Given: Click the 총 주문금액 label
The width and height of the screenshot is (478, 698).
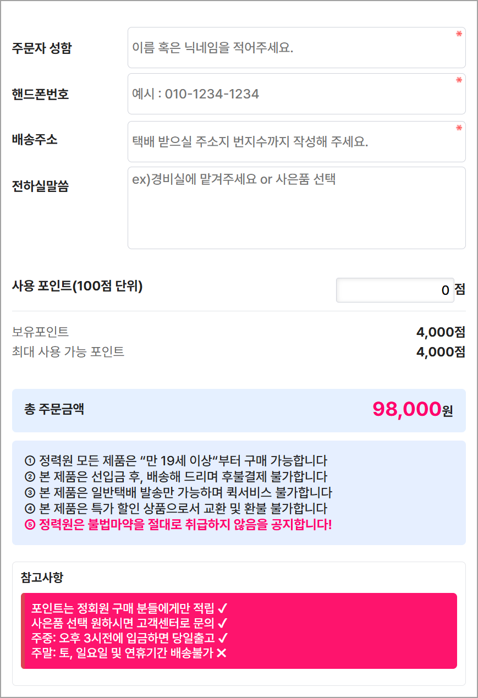Looking at the screenshot, I should pos(54,409).
